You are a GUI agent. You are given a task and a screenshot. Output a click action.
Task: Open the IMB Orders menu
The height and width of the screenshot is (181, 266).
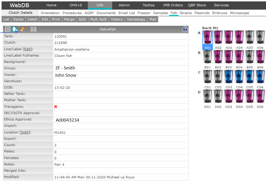173,5
